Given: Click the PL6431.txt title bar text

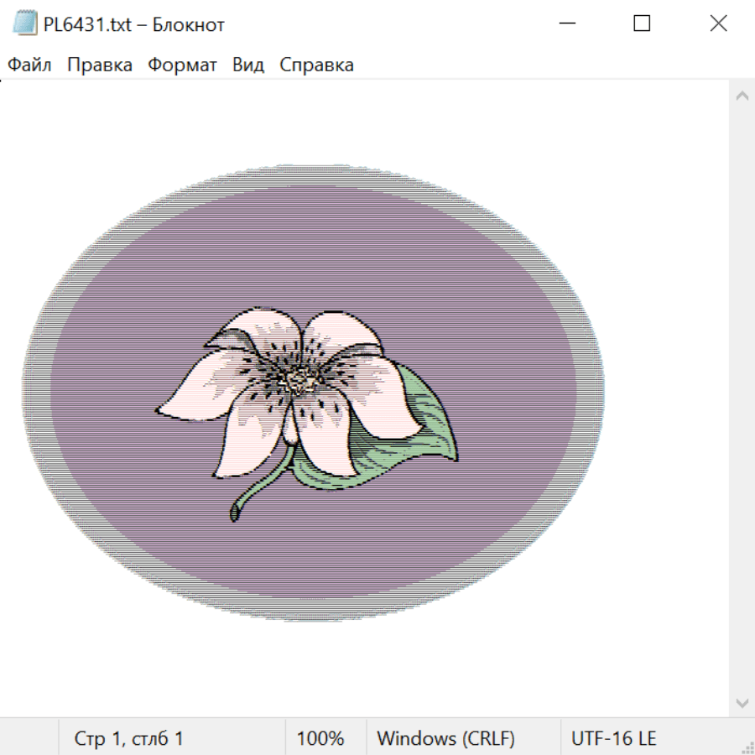Looking at the screenshot, I should coord(134,25).
